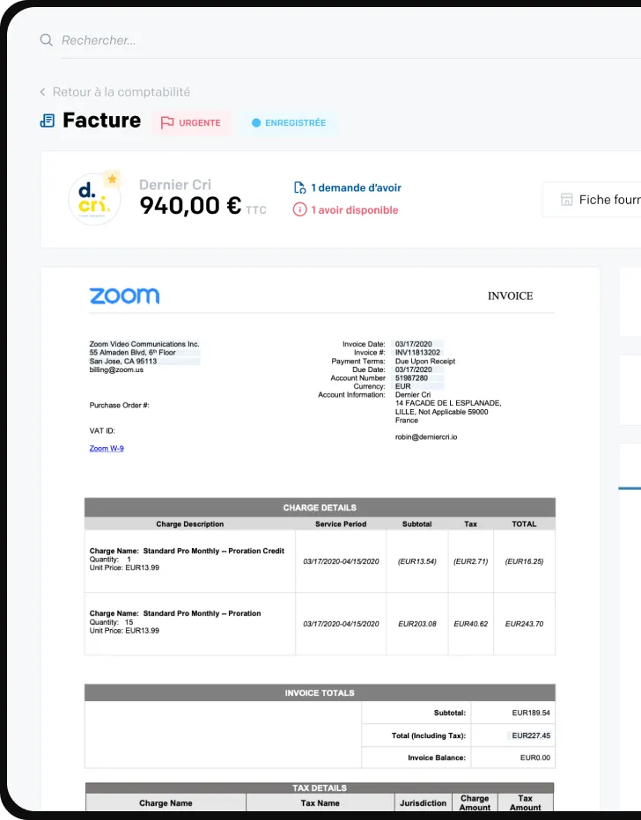Screen dimensions: 641x820
Task: Click the star badge on supplier logo
Action: coord(112,179)
